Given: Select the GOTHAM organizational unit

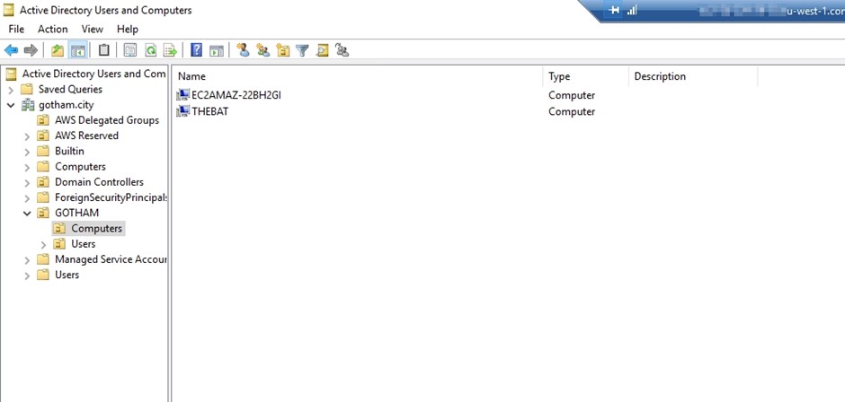Looking at the screenshot, I should [76, 213].
